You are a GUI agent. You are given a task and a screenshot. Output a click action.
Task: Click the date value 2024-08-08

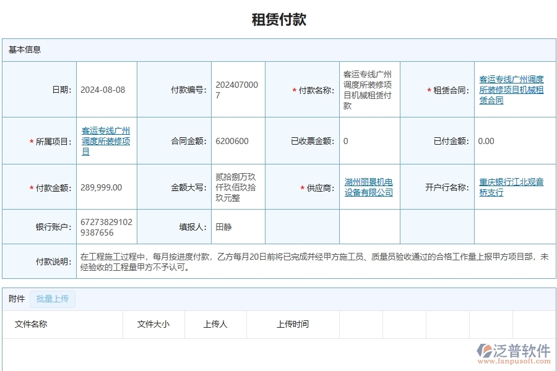pyautogui.click(x=102, y=88)
